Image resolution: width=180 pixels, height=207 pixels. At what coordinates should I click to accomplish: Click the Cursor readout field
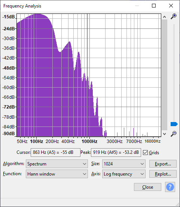pyautogui.click(x=55, y=152)
